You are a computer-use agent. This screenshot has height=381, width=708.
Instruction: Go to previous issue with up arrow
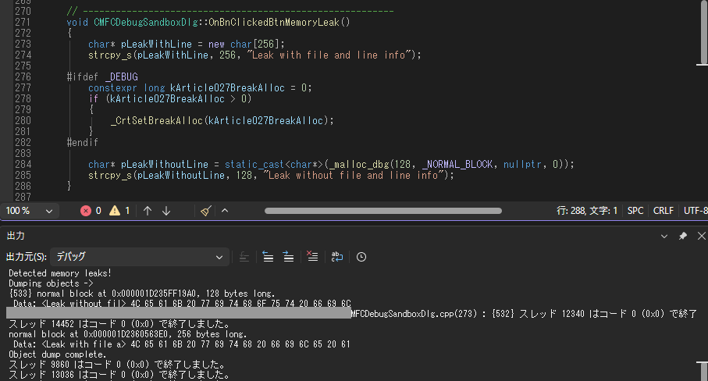pyautogui.click(x=148, y=211)
